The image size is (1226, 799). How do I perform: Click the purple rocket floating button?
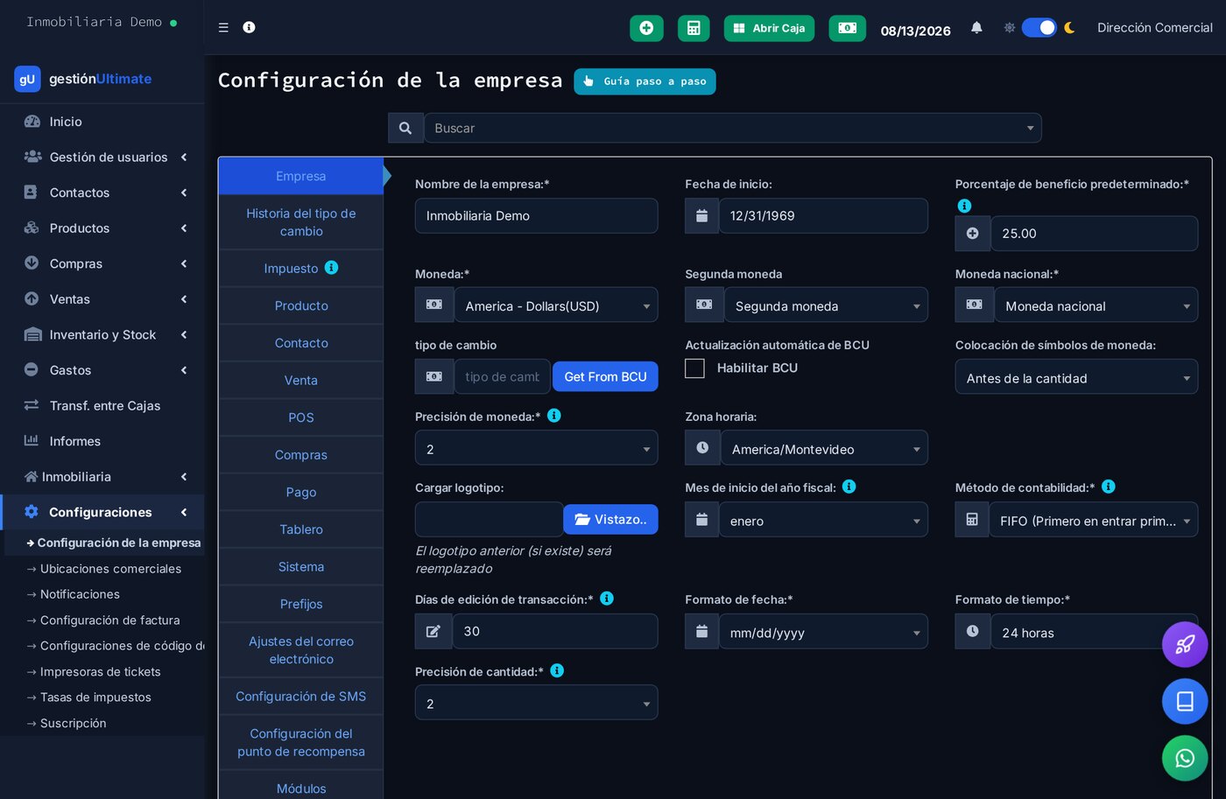(1185, 645)
